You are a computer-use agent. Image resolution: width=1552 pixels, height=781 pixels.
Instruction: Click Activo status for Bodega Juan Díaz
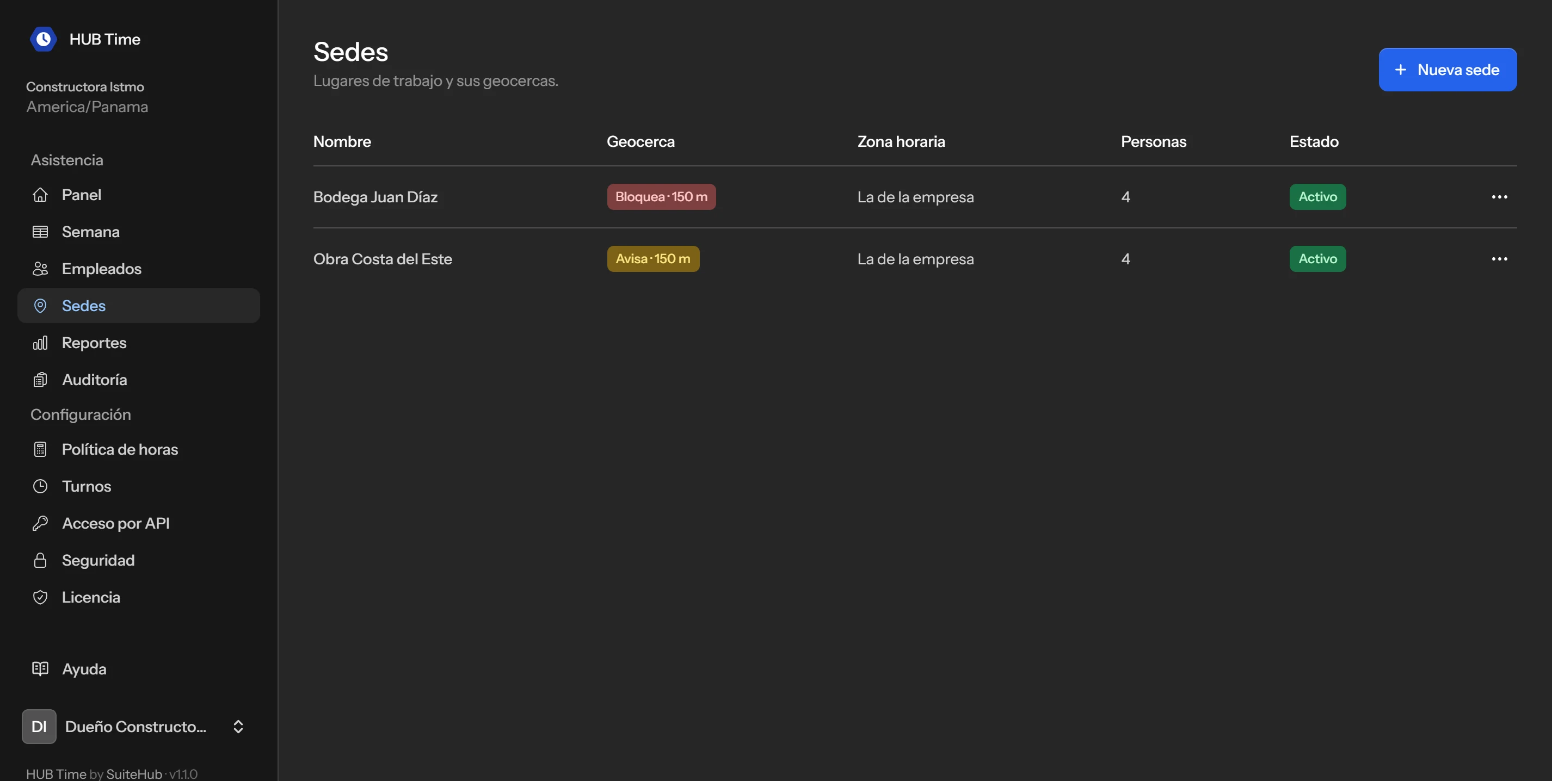point(1317,197)
